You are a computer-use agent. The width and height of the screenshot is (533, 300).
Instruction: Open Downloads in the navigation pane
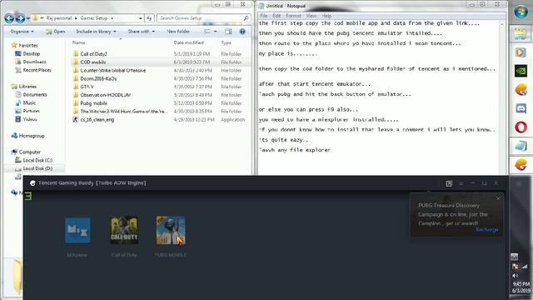click(x=34, y=62)
